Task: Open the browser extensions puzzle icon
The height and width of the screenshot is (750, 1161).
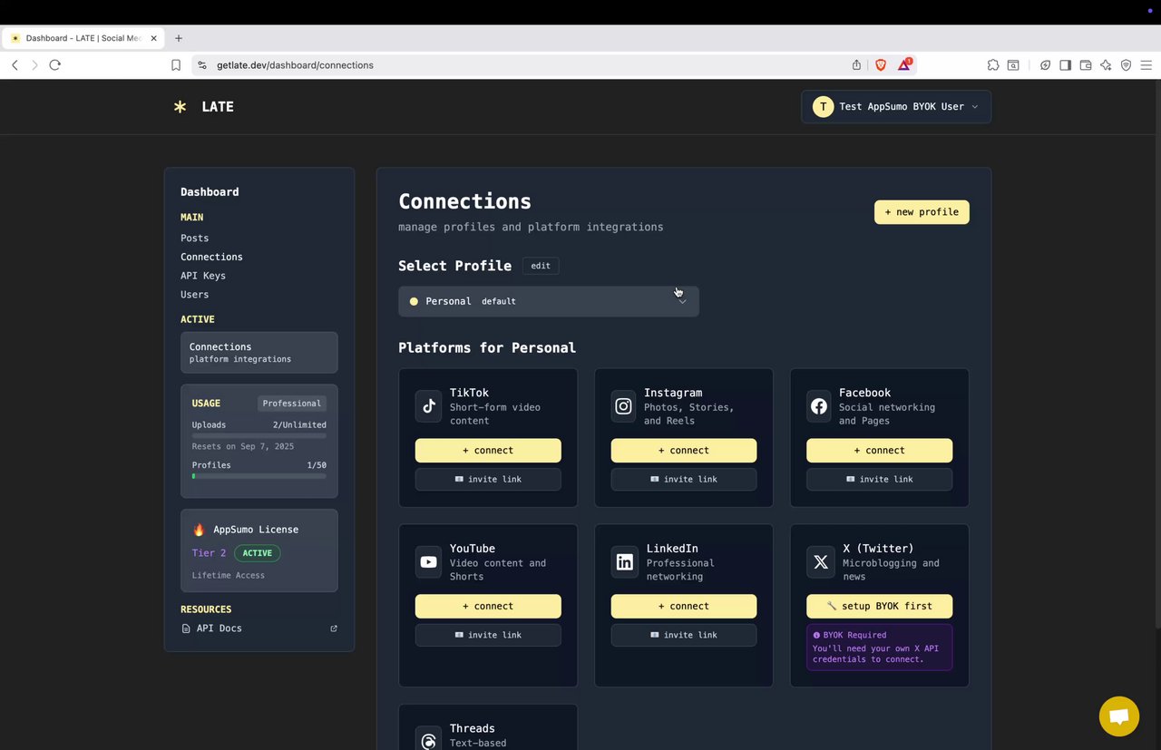Action: point(993,65)
